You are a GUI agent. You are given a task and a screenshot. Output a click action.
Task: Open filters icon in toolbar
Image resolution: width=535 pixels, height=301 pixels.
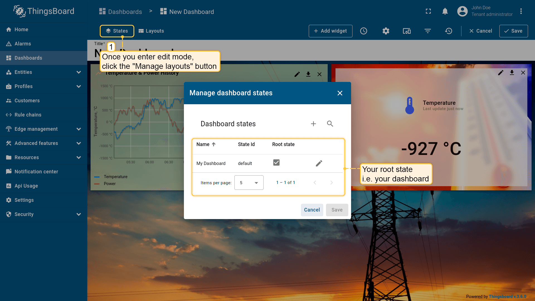(x=428, y=31)
